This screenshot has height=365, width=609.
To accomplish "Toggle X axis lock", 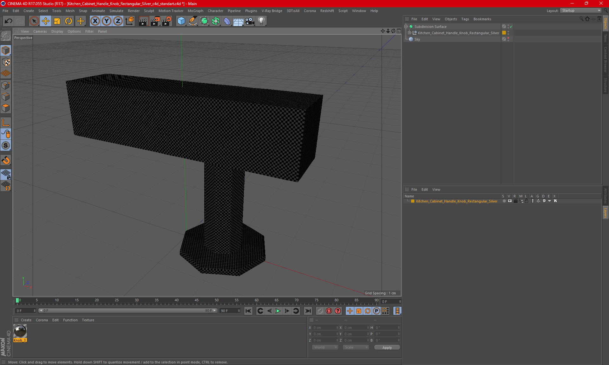I will 95,21.
